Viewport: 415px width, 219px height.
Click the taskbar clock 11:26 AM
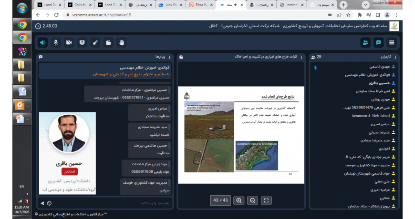(x=21, y=208)
